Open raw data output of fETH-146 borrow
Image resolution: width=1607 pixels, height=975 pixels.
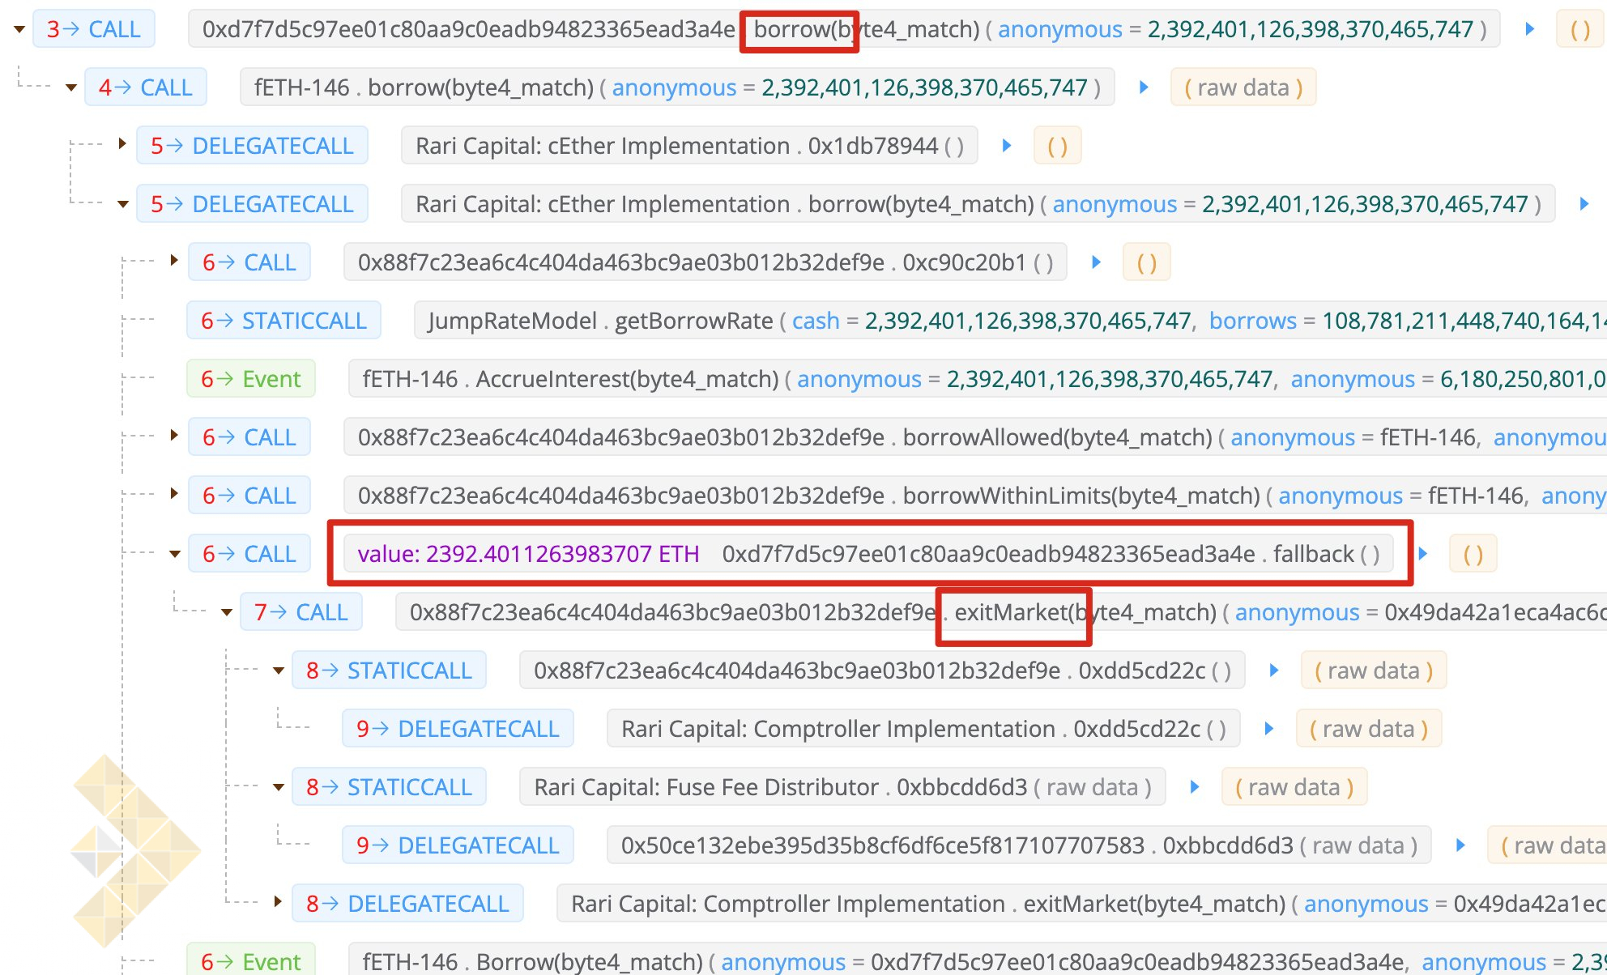(x=1243, y=87)
